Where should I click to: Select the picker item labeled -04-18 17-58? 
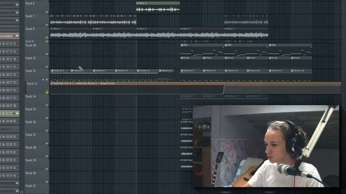pos(10,106)
